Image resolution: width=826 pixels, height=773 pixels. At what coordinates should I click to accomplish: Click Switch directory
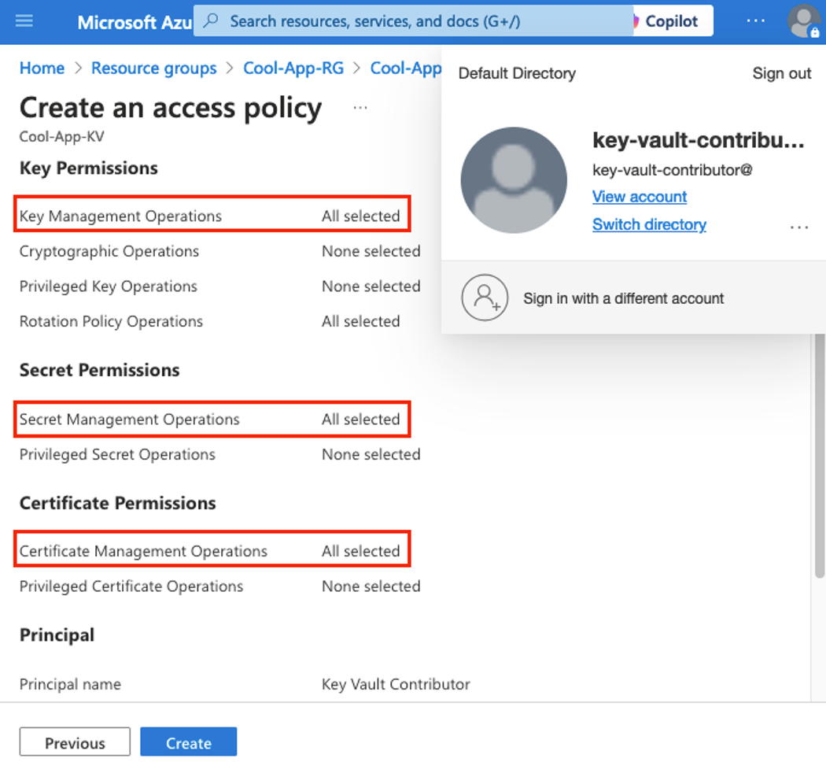click(649, 224)
